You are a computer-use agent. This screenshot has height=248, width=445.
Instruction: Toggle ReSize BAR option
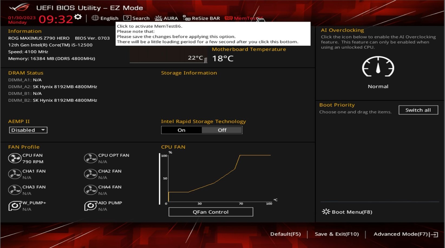(186, 18)
